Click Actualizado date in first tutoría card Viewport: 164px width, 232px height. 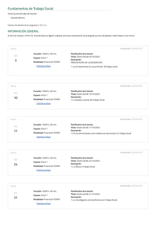tap(131, 48)
